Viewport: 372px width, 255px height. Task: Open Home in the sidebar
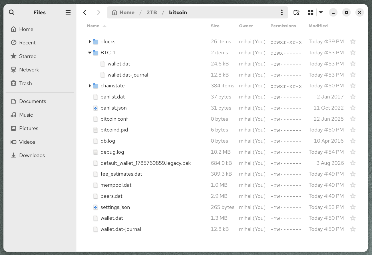[x=40, y=29]
